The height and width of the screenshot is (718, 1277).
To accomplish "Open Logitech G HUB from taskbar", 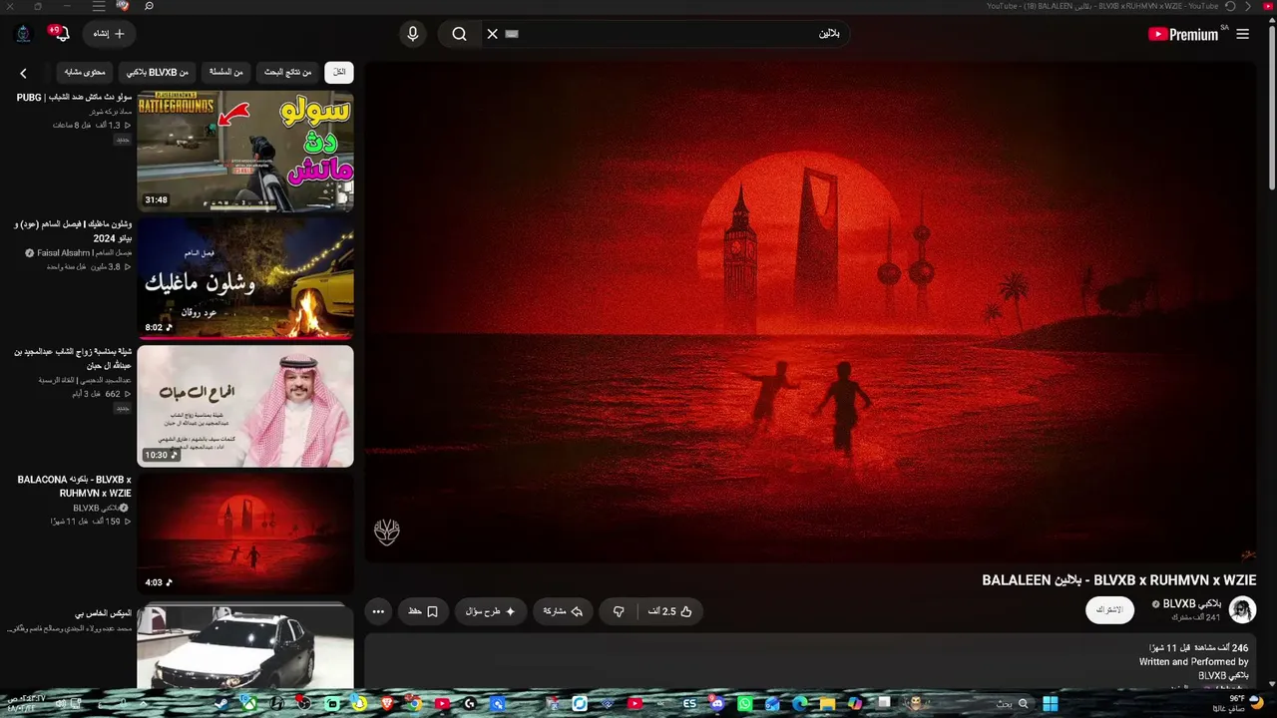I will [470, 704].
